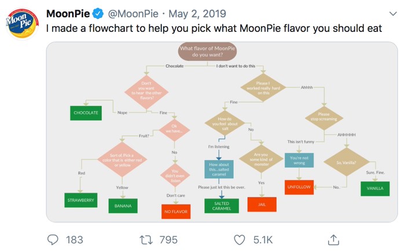Click the blue verified badge
Image resolution: width=408 pixels, height=252 pixels.
(x=98, y=13)
